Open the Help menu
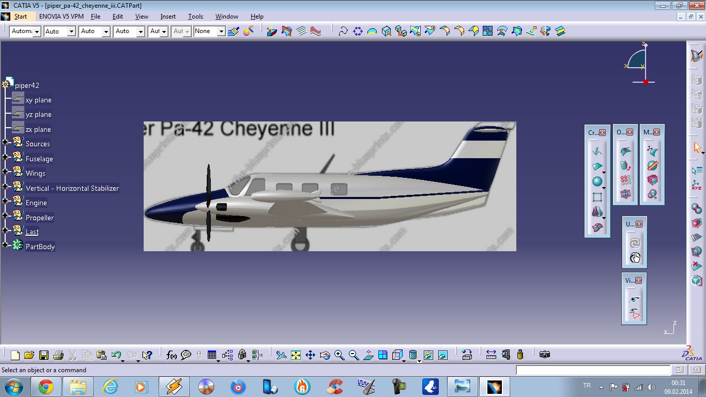The width and height of the screenshot is (706, 397). pyautogui.click(x=257, y=17)
